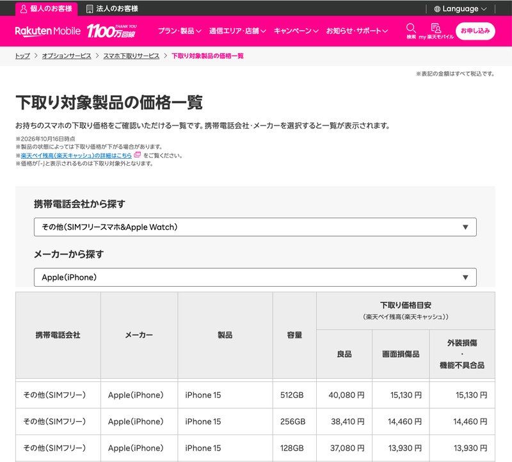Expand the 通信エリア・店舗 menu
The image size is (512, 462).
click(237, 31)
